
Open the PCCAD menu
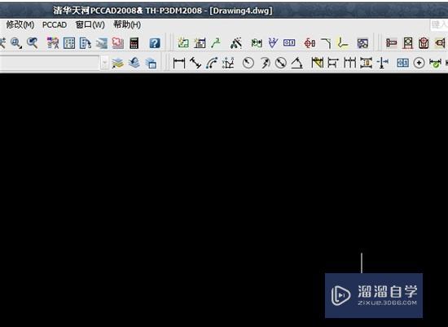55,25
